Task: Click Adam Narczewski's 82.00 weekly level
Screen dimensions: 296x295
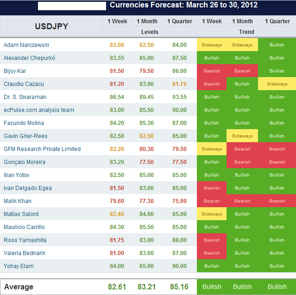Action: click(x=117, y=45)
